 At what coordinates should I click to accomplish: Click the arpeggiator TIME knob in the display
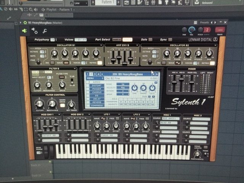point(135,88)
